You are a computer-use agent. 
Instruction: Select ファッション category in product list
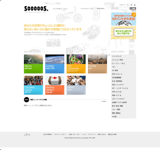(x=123, y=60)
